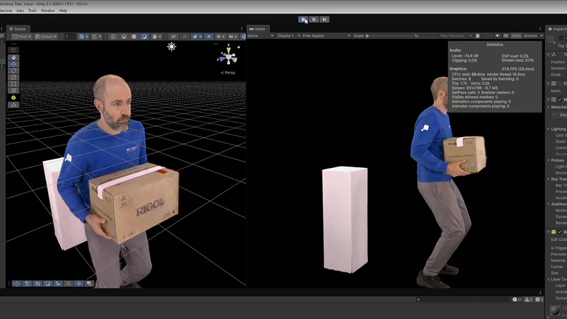The image size is (567, 319).
Task: Select the Edit Collider spline tool icon
Action: (13, 105)
